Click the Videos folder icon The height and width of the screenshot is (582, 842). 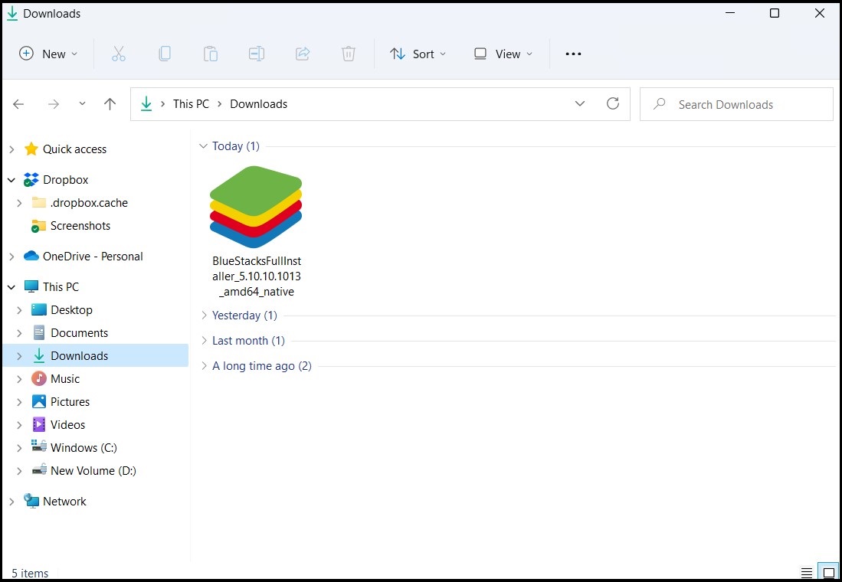click(x=38, y=425)
